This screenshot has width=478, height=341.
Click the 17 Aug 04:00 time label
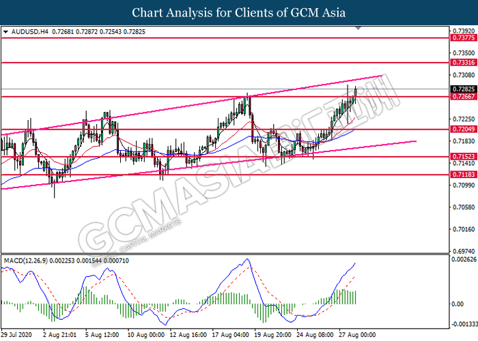(x=231, y=335)
